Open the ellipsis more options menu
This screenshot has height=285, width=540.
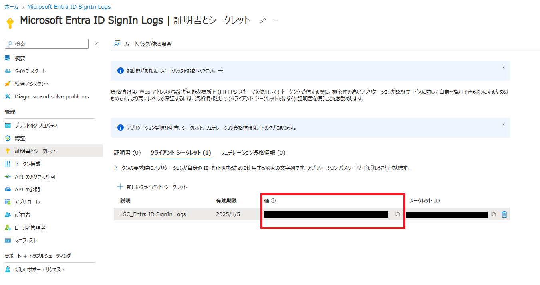click(276, 20)
